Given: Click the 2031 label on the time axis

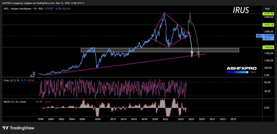Looking at the screenshot, I should coord(212,119).
